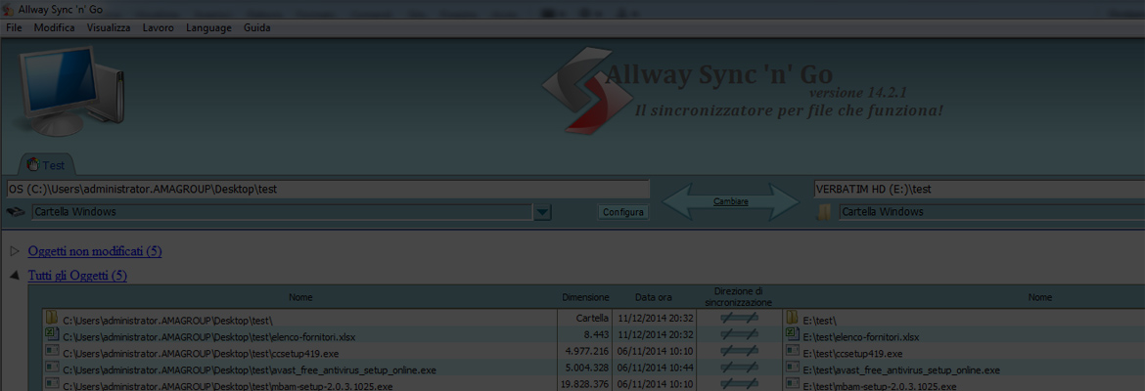The image size is (1145, 391).
Task: Click the exe icon for left mbam-setup-2.0.3.1025.exe
Action: pyautogui.click(x=51, y=384)
